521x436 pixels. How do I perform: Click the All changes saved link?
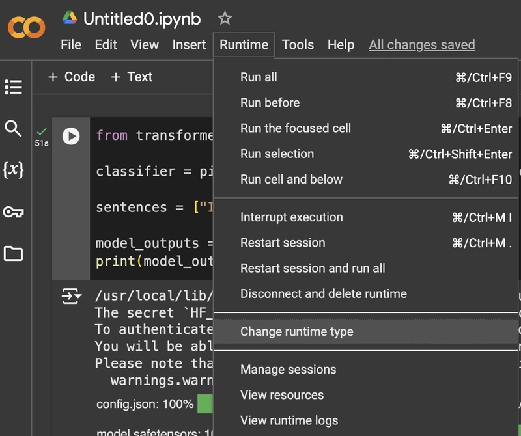tap(422, 44)
